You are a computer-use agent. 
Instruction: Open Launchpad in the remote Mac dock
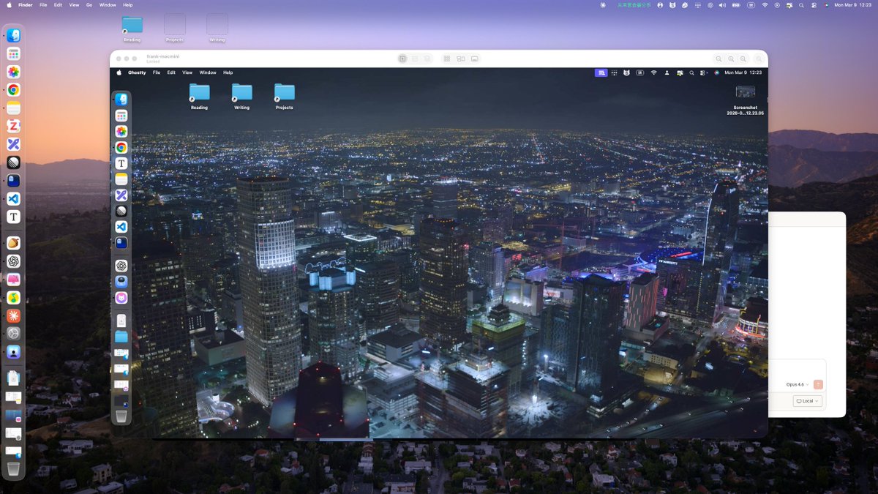(x=121, y=116)
